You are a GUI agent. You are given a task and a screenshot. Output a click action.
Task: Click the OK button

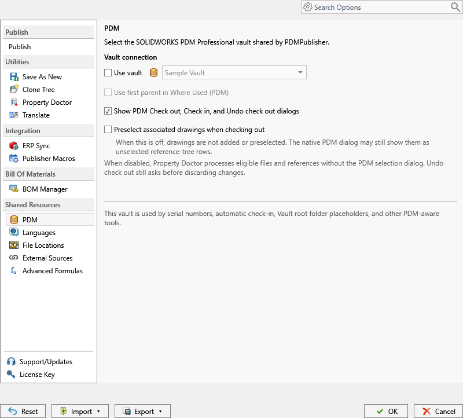coord(386,411)
